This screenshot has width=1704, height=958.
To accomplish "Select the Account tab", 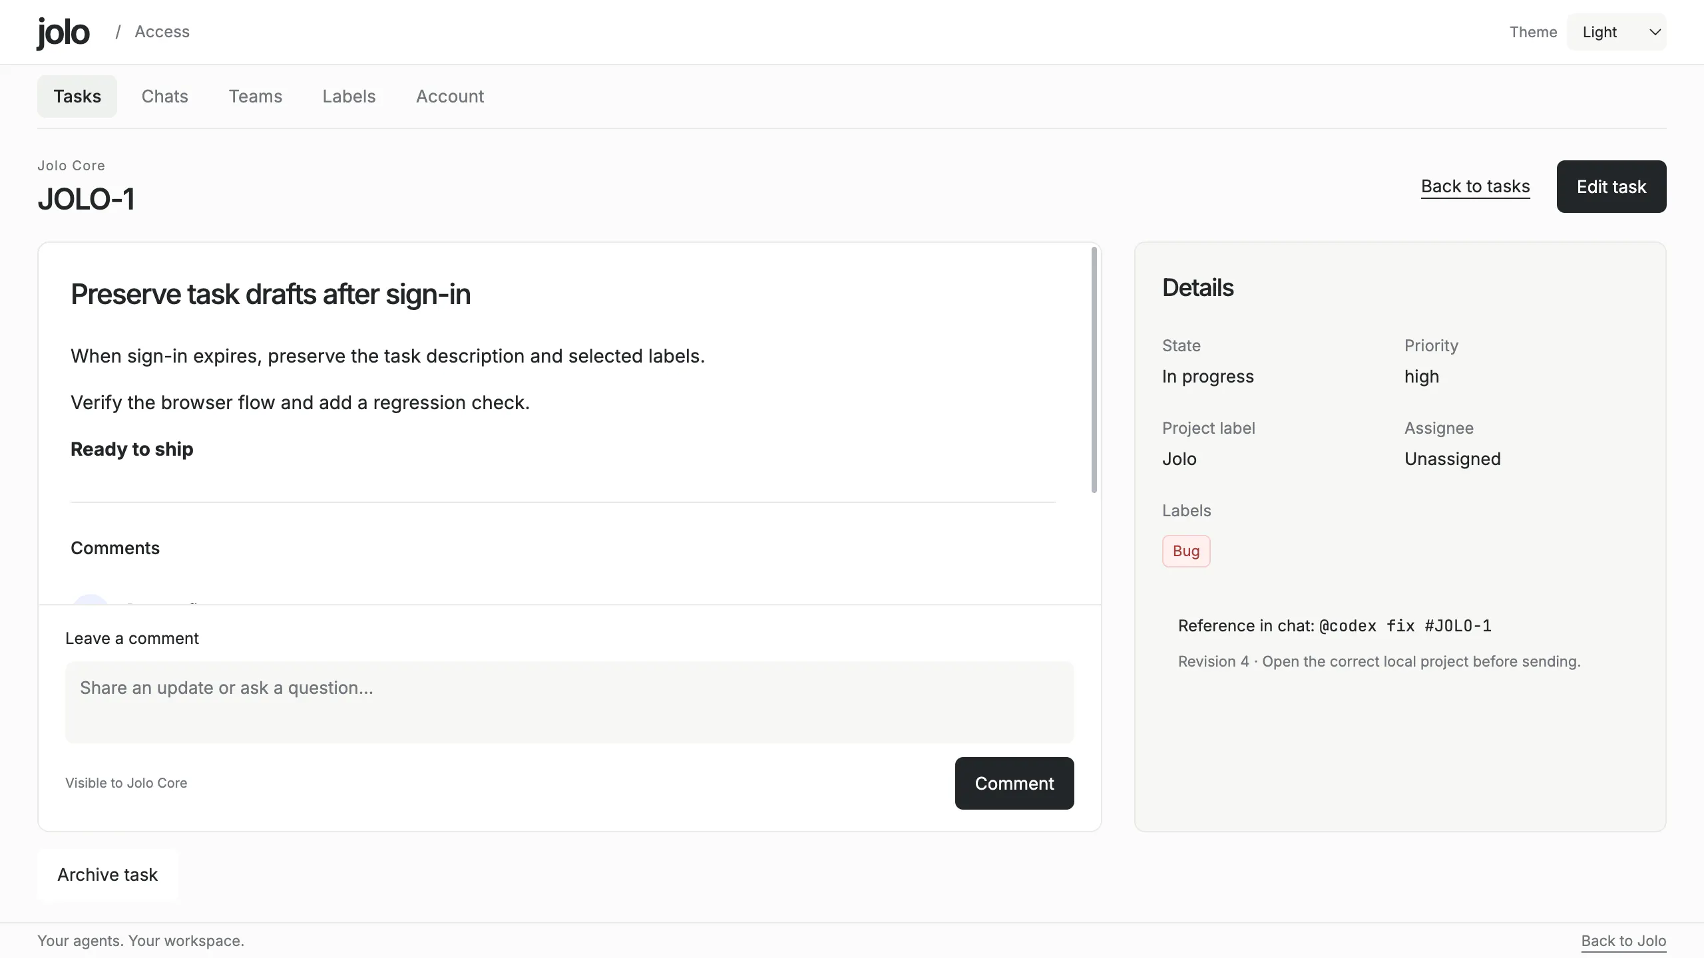I will 450,96.
